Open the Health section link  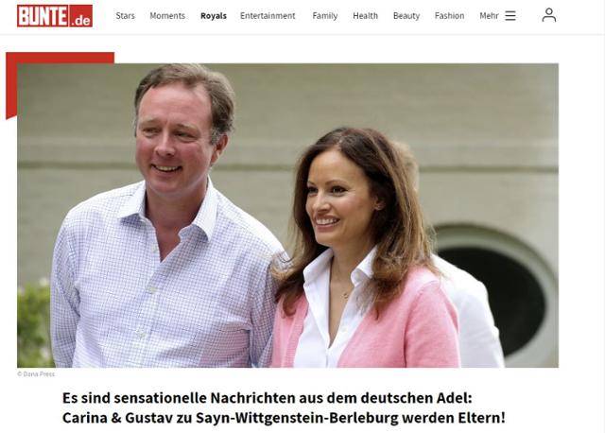click(x=366, y=16)
